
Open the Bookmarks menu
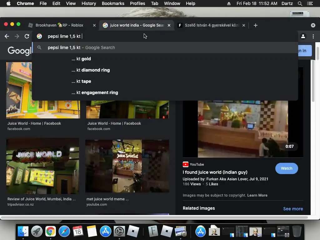point(113,3)
